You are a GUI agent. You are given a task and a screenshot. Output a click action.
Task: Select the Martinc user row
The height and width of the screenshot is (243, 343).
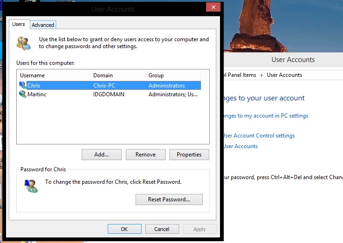coord(110,94)
